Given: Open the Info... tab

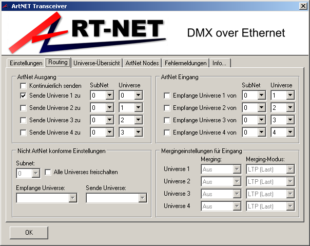Looking at the screenshot, I should [220, 63].
